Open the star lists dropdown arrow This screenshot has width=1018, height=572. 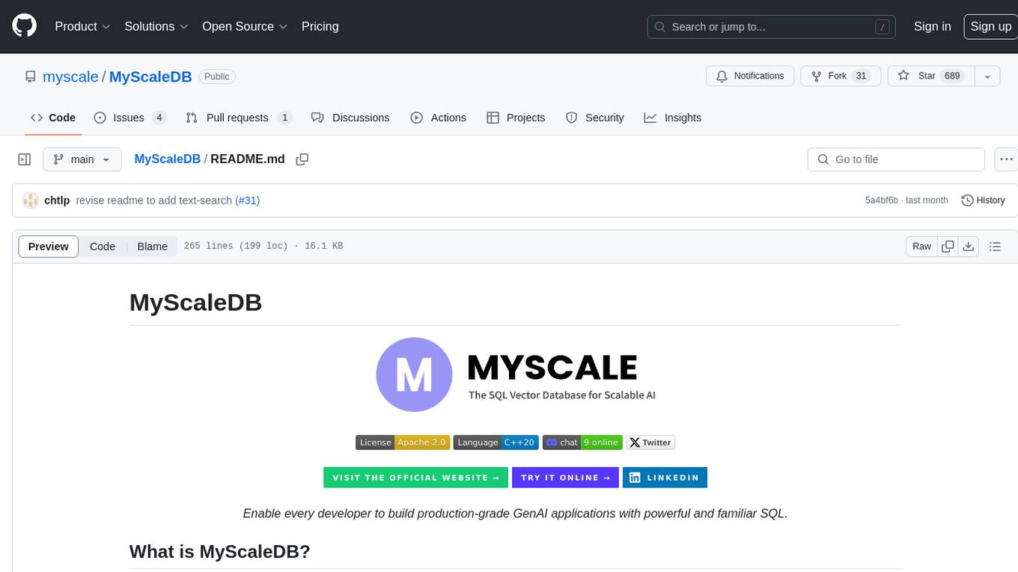pyautogui.click(x=987, y=76)
